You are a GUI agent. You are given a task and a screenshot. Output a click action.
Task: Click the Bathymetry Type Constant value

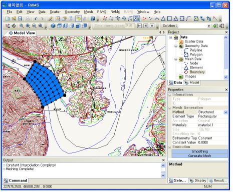pos(212,138)
